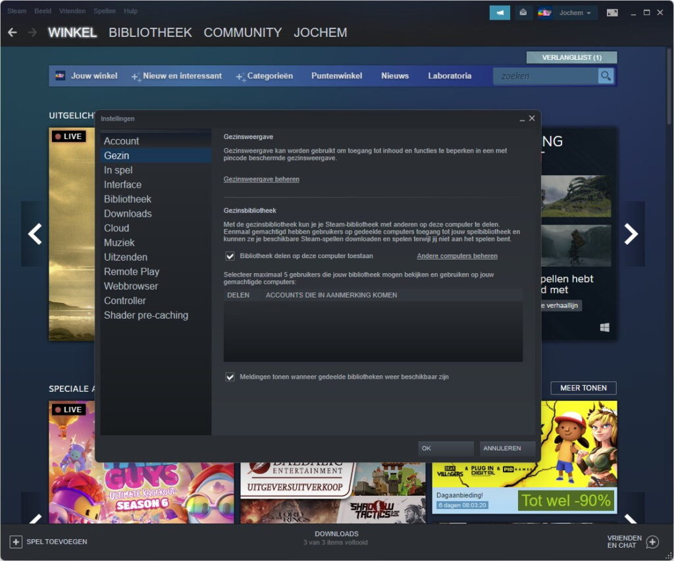Open the Hulp menu
This screenshot has height=561, width=674.
click(131, 11)
